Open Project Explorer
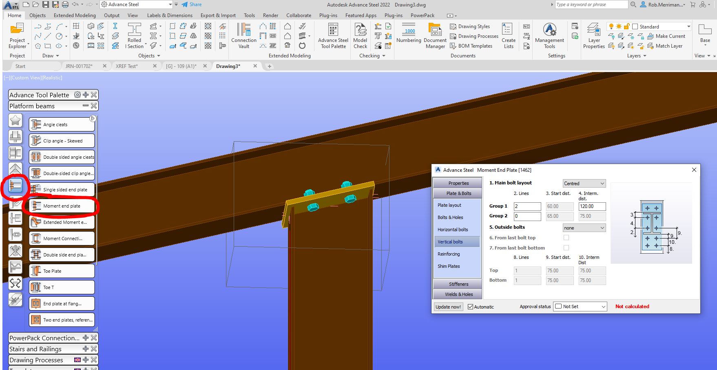Screen dimensions: 717x370 (x=17, y=36)
